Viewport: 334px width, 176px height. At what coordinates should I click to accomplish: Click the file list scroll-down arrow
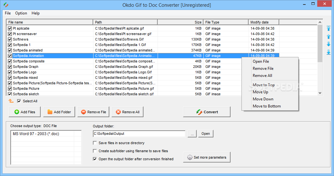(x=320, y=93)
